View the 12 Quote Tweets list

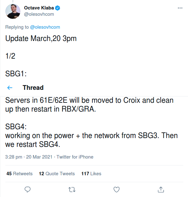(57, 174)
